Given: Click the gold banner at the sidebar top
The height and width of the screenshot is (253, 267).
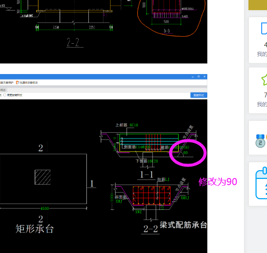Looking at the screenshot, I should pyautogui.click(x=258, y=5).
